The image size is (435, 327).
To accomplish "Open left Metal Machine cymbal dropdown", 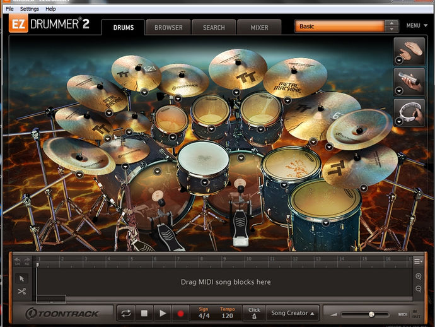I will click(x=108, y=112).
